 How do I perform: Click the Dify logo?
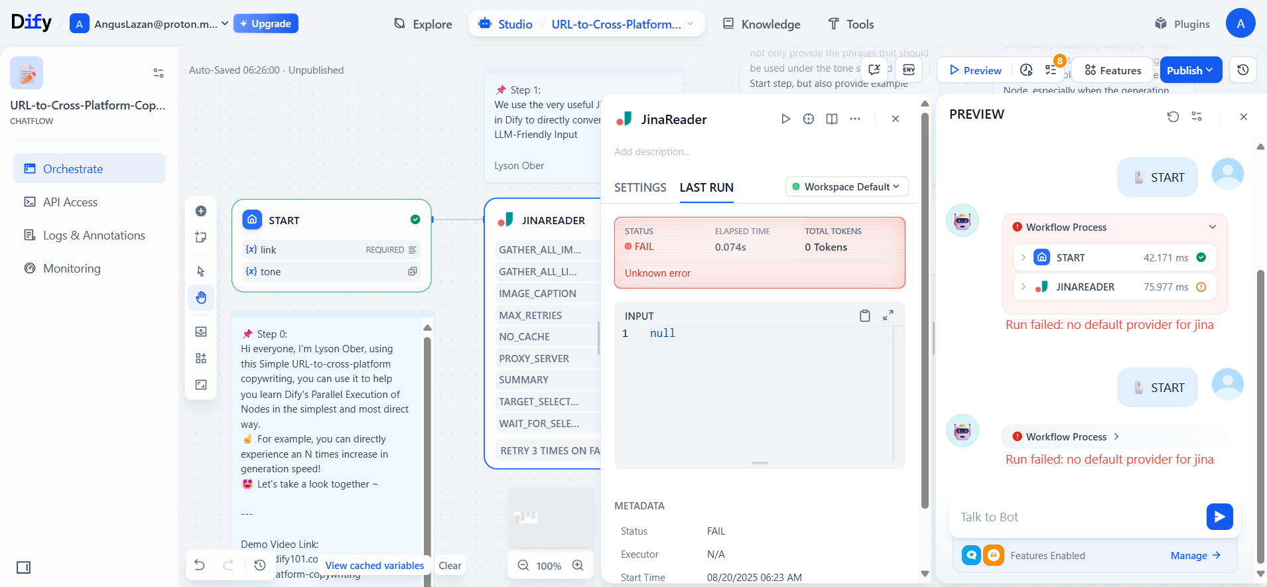pos(31,23)
